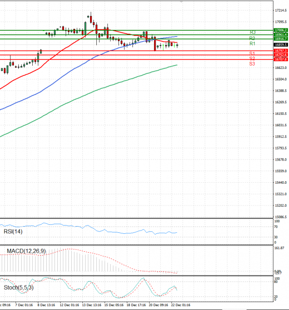This screenshot has height=310, width=289.
Task: Click the 15678.0 price axis value
Action: click(x=281, y=160)
